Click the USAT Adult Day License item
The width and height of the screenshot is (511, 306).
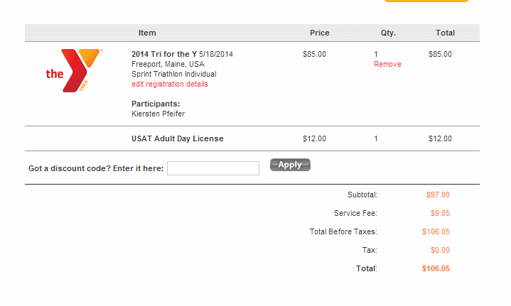pyautogui.click(x=178, y=138)
